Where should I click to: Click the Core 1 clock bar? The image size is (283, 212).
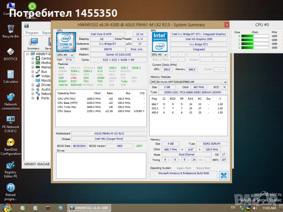[255, 40]
